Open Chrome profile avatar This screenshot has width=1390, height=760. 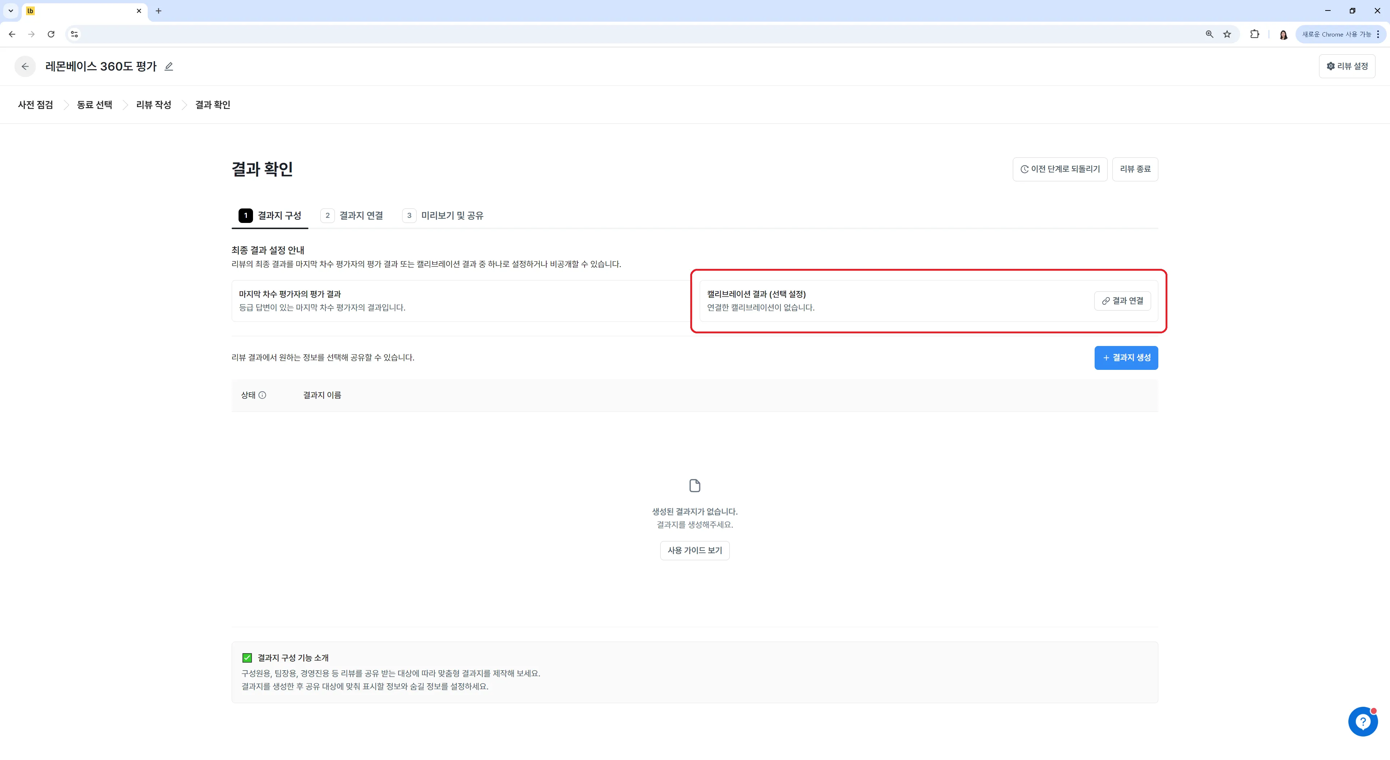(1283, 34)
